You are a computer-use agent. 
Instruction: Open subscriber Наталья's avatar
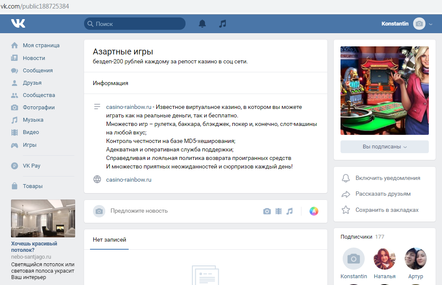pos(385,259)
